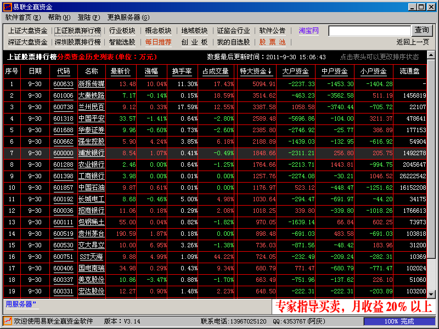The width and height of the screenshot is (439, 329).
Task: Open the 帮助 menu
Action: pyautogui.click(x=59, y=18)
